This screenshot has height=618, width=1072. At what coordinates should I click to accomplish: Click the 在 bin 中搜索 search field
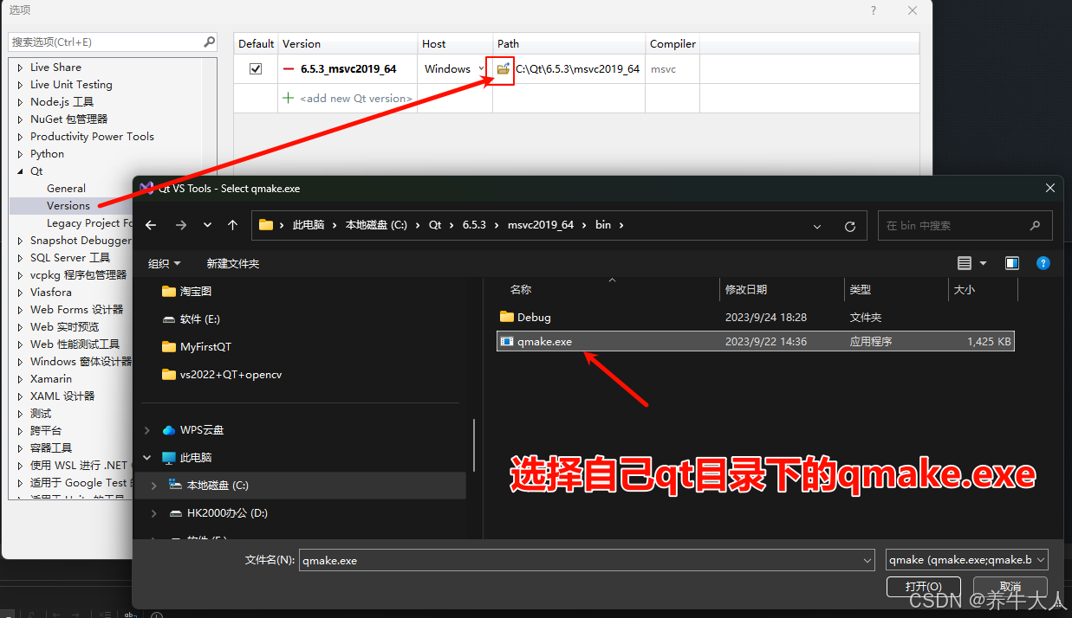965,226
